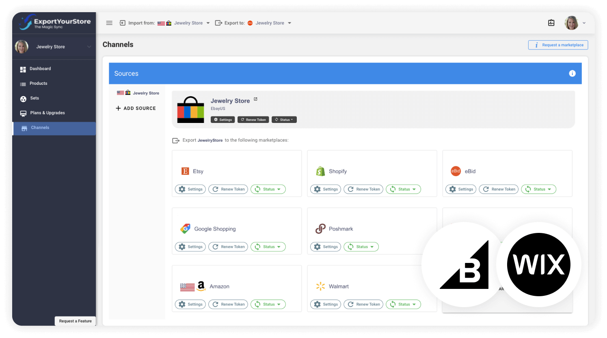Click Renew Token on the Amazon card
Image resolution: width=607 pixels, height=338 pixels.
coord(228,304)
